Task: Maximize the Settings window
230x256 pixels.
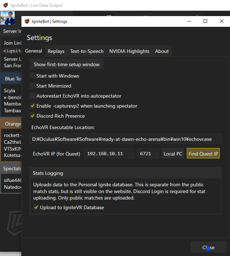Action: pyautogui.click(x=205, y=21)
